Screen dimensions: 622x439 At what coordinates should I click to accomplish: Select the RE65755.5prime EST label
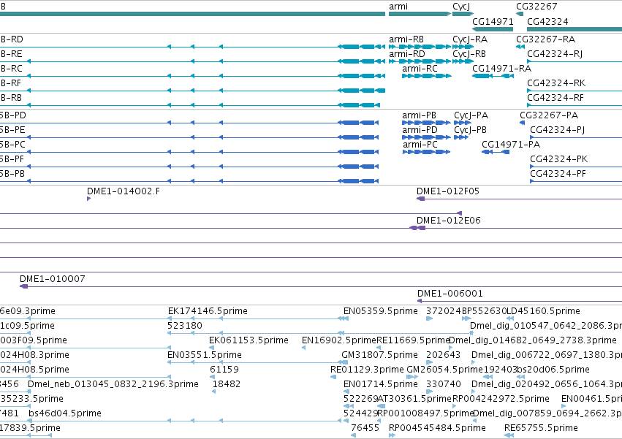coord(541,428)
